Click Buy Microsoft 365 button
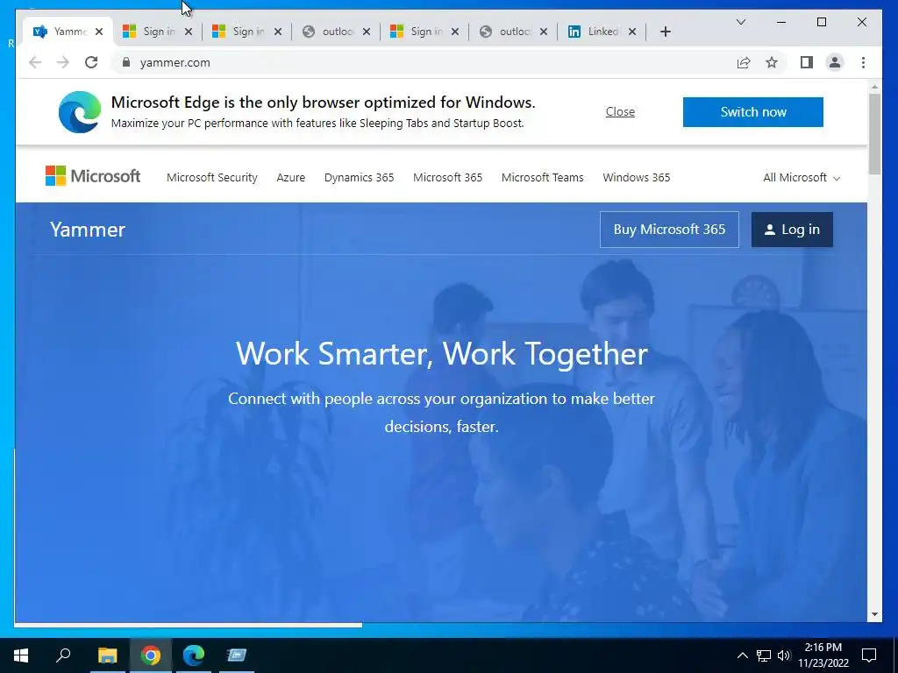Screen dimensions: 898x673 (669, 230)
